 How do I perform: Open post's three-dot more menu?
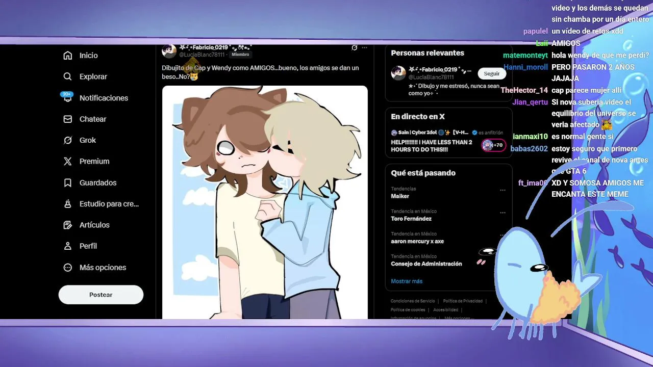[x=364, y=47]
